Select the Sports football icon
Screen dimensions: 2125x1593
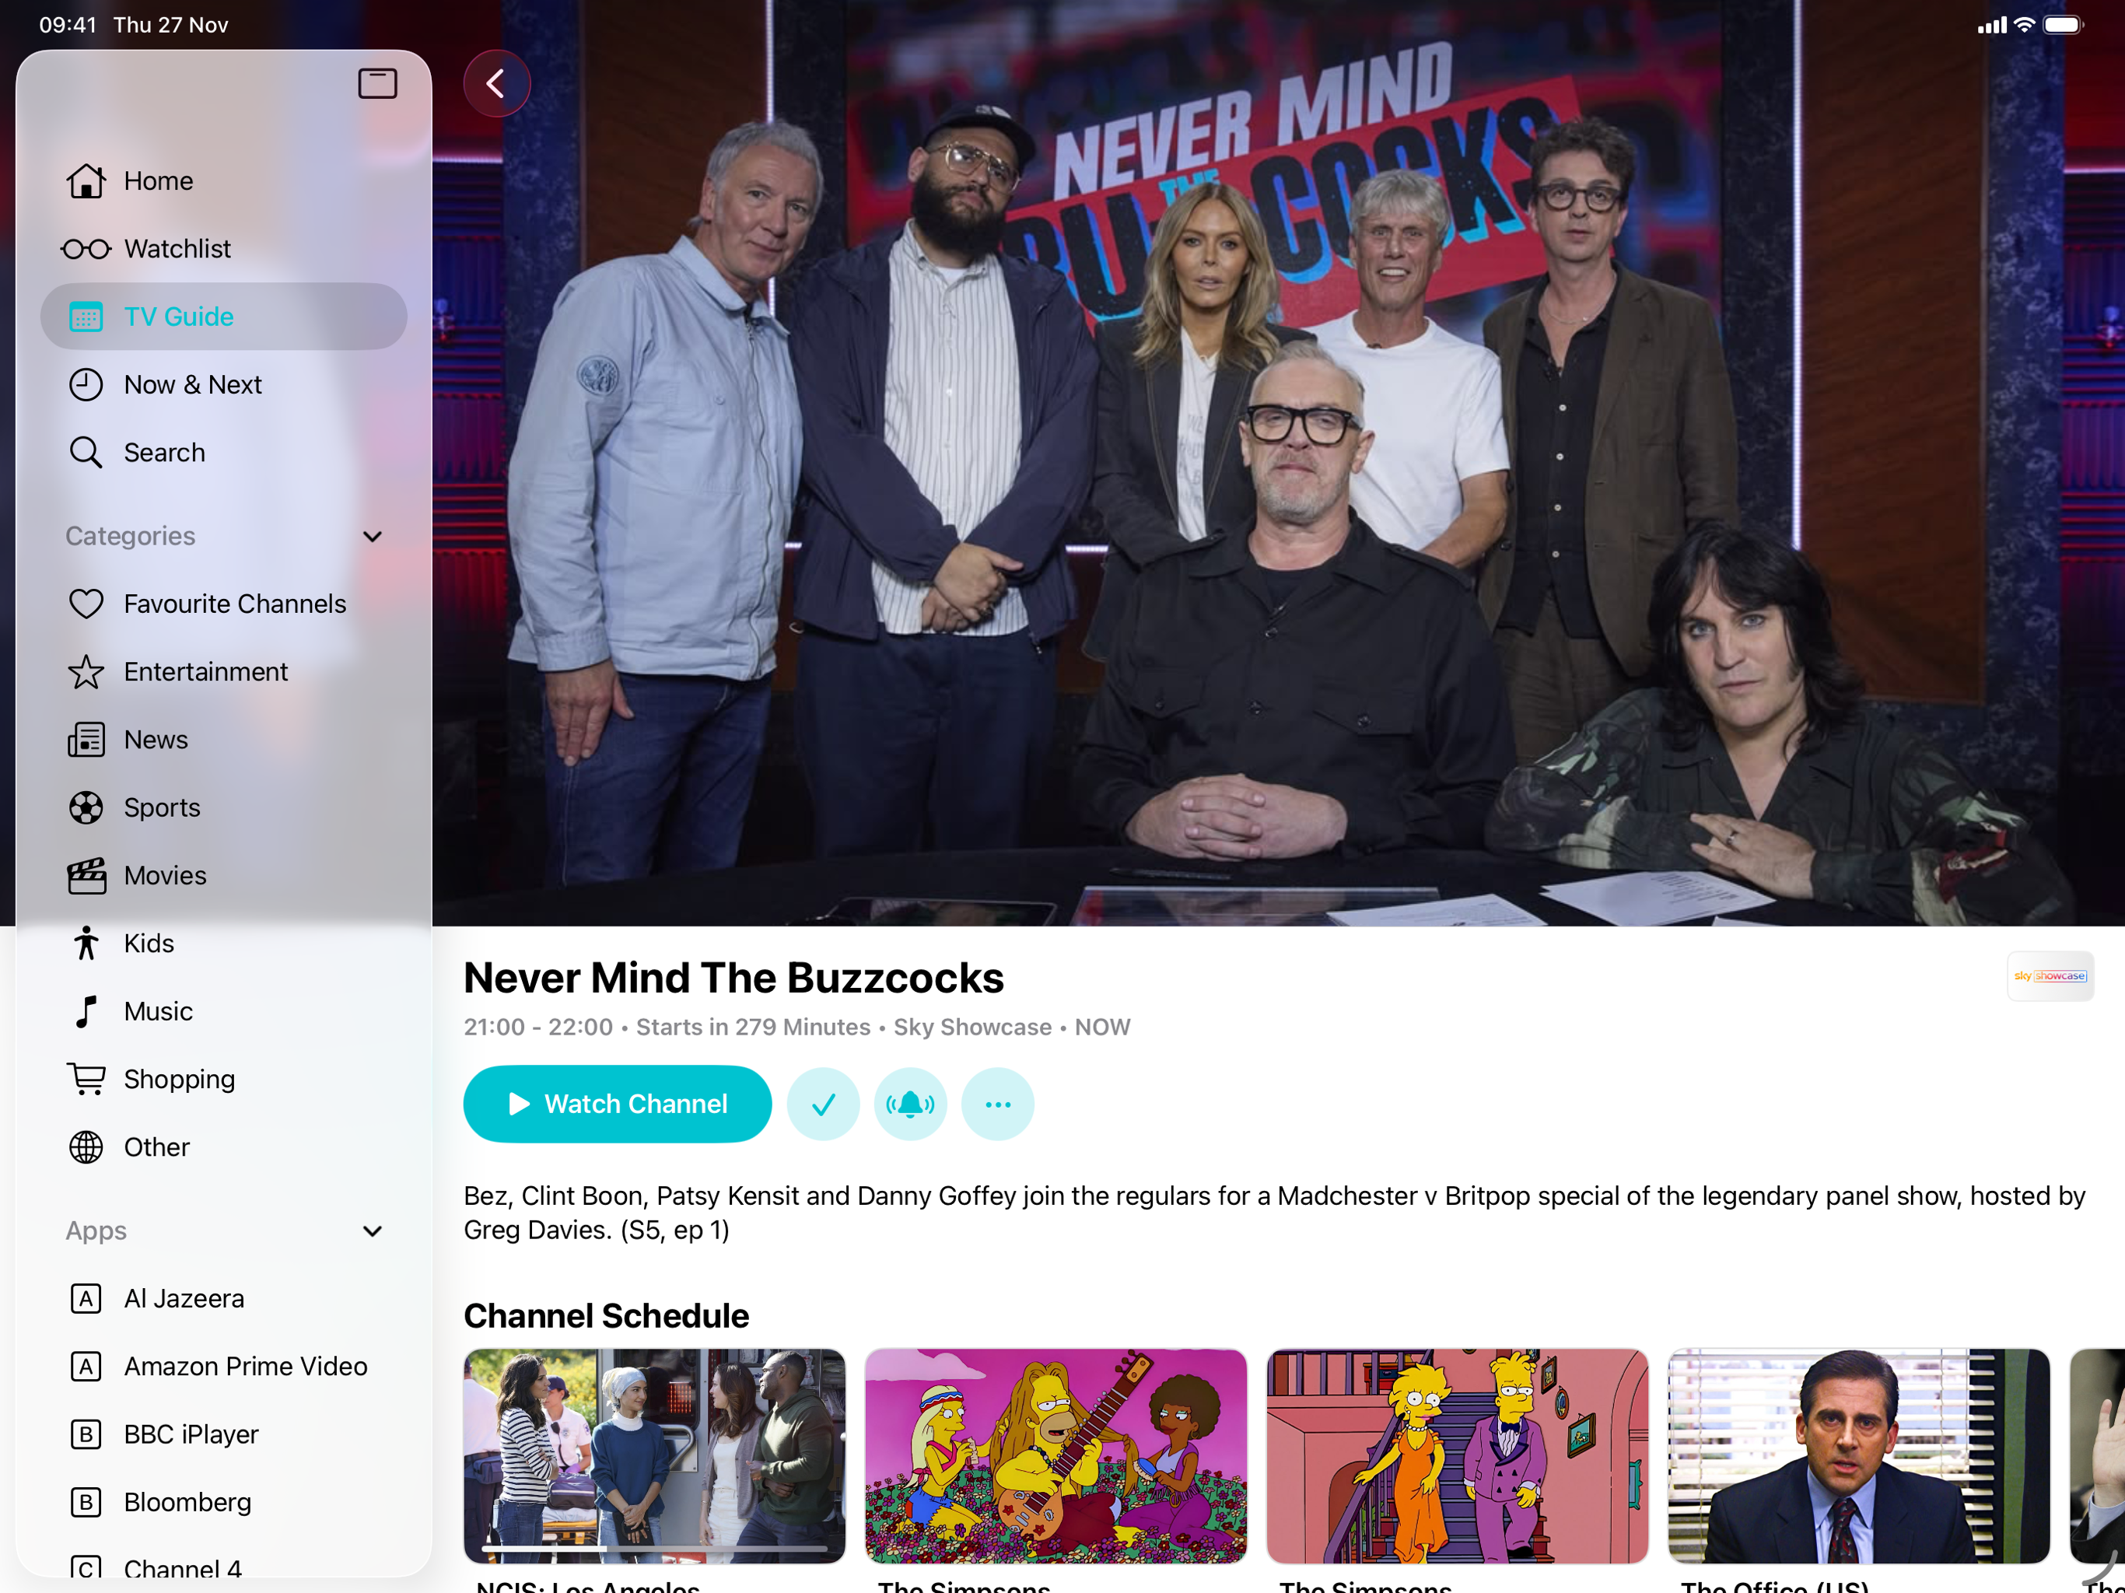pos(86,808)
